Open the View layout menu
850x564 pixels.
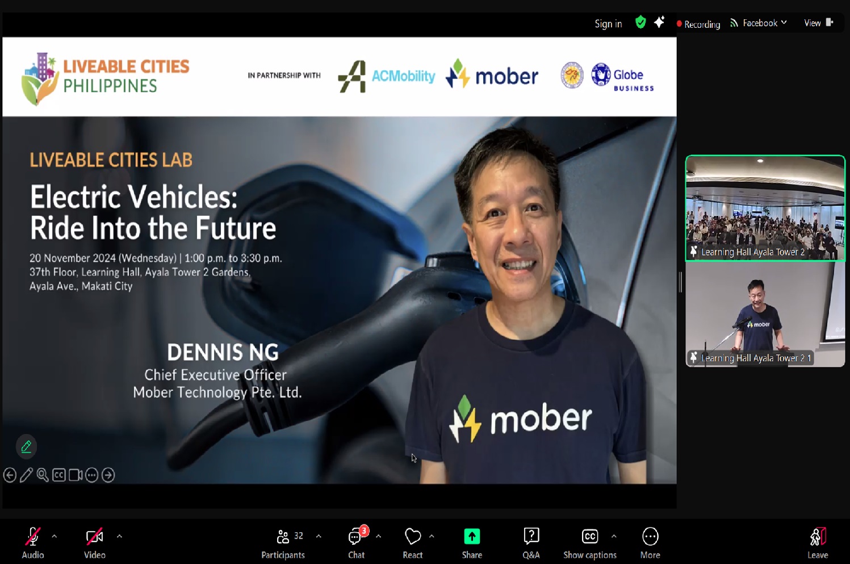tap(818, 23)
